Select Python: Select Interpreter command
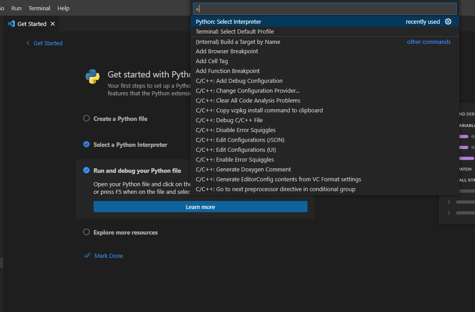 point(325,21)
